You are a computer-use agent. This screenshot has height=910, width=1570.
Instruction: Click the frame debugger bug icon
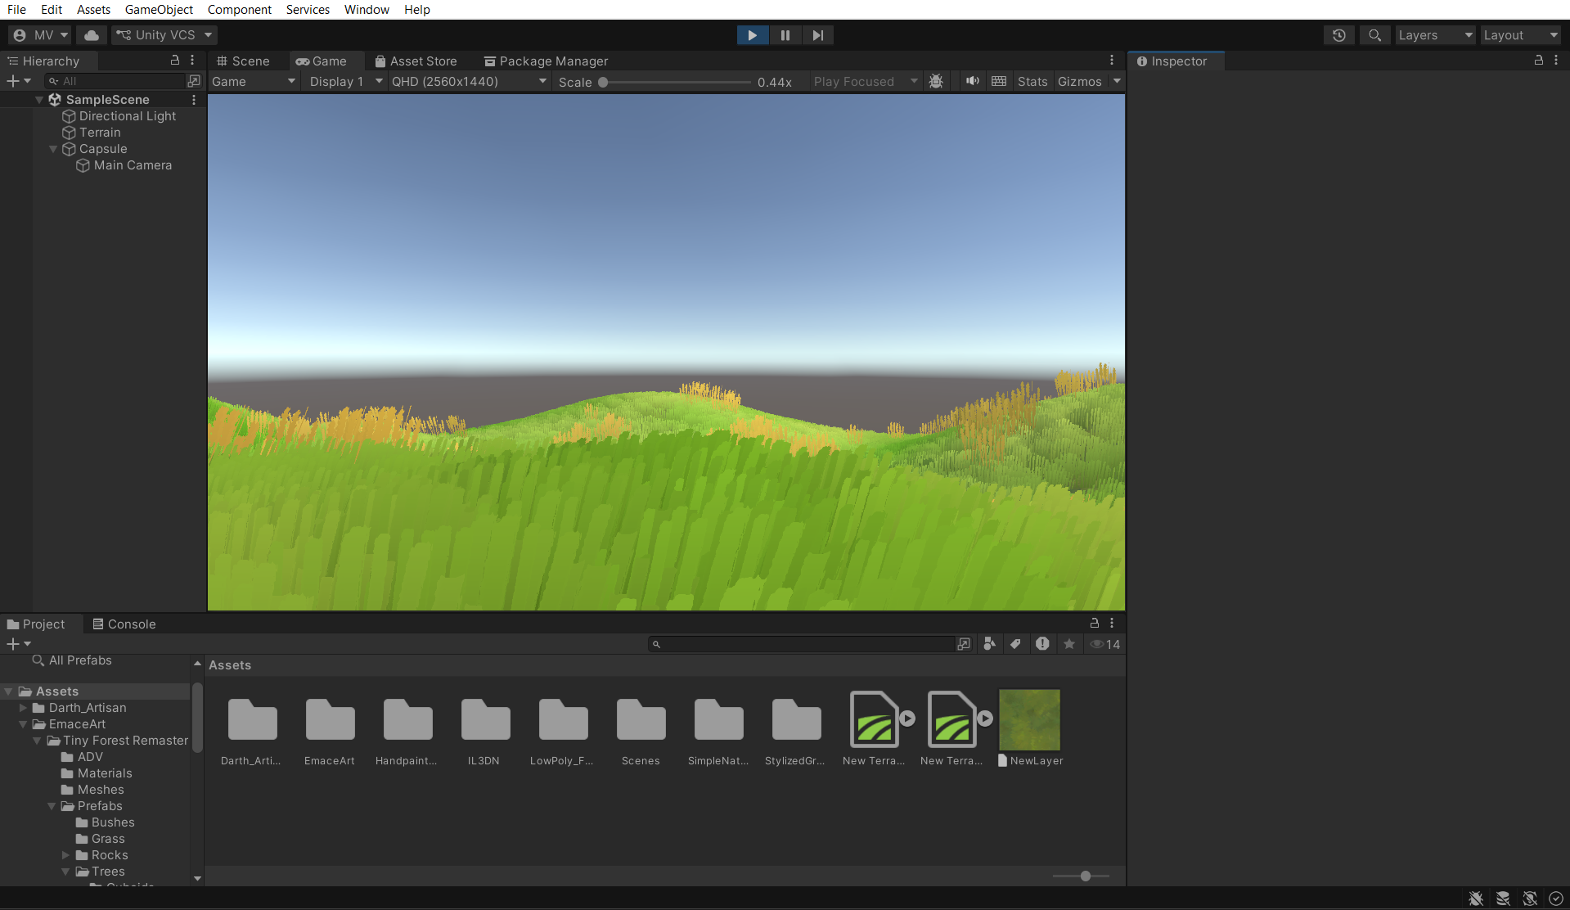(936, 81)
